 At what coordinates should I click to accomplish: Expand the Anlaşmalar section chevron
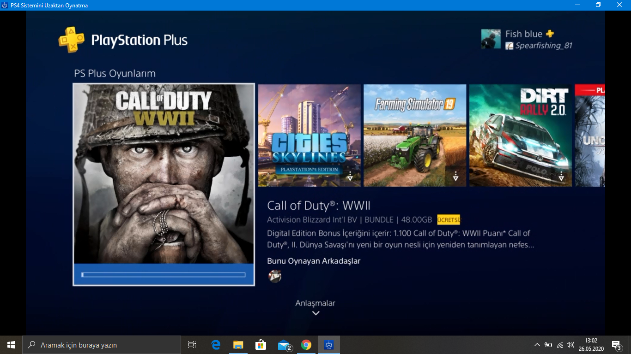[x=316, y=313]
